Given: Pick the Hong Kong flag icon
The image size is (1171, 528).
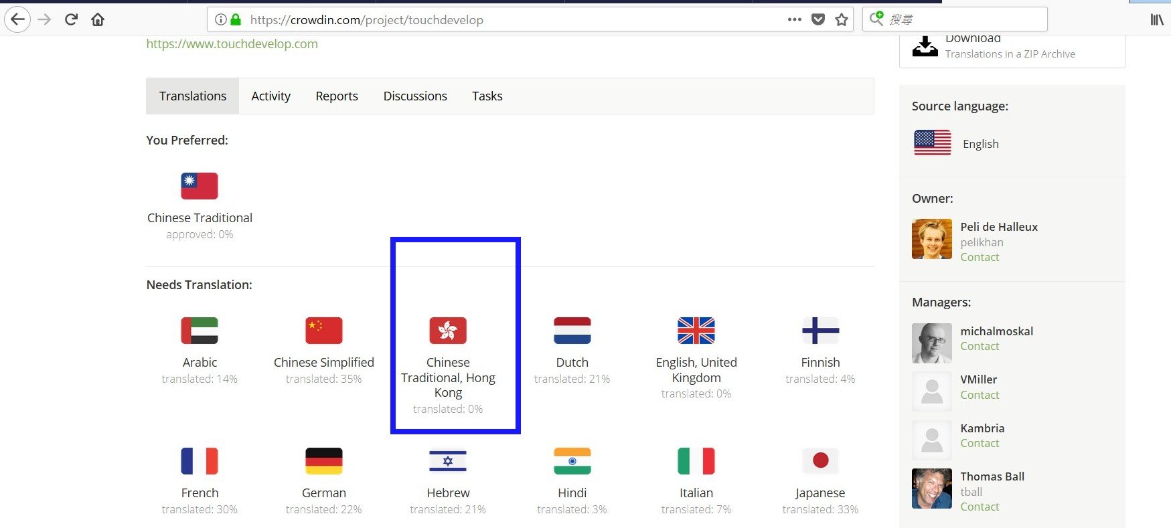Looking at the screenshot, I should coord(448,331).
